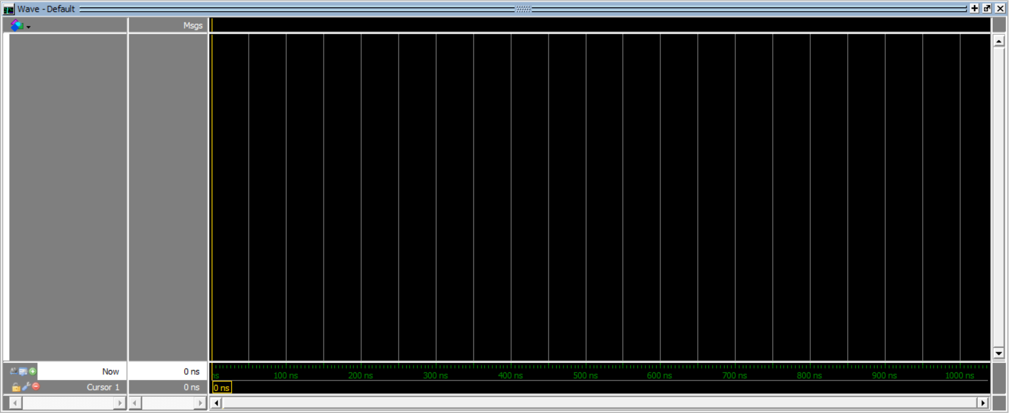Click right arrow of values pane scrollbar
1009x413 pixels.
[x=200, y=403]
